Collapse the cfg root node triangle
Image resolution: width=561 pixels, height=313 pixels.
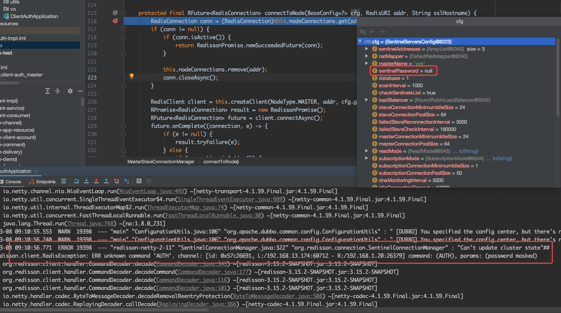[x=360, y=41]
